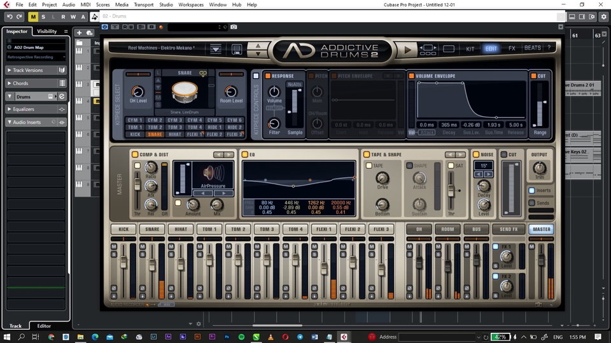This screenshot has height=343, width=611.
Task: Click the Decay 365 ms value field
Action: [x=449, y=125]
